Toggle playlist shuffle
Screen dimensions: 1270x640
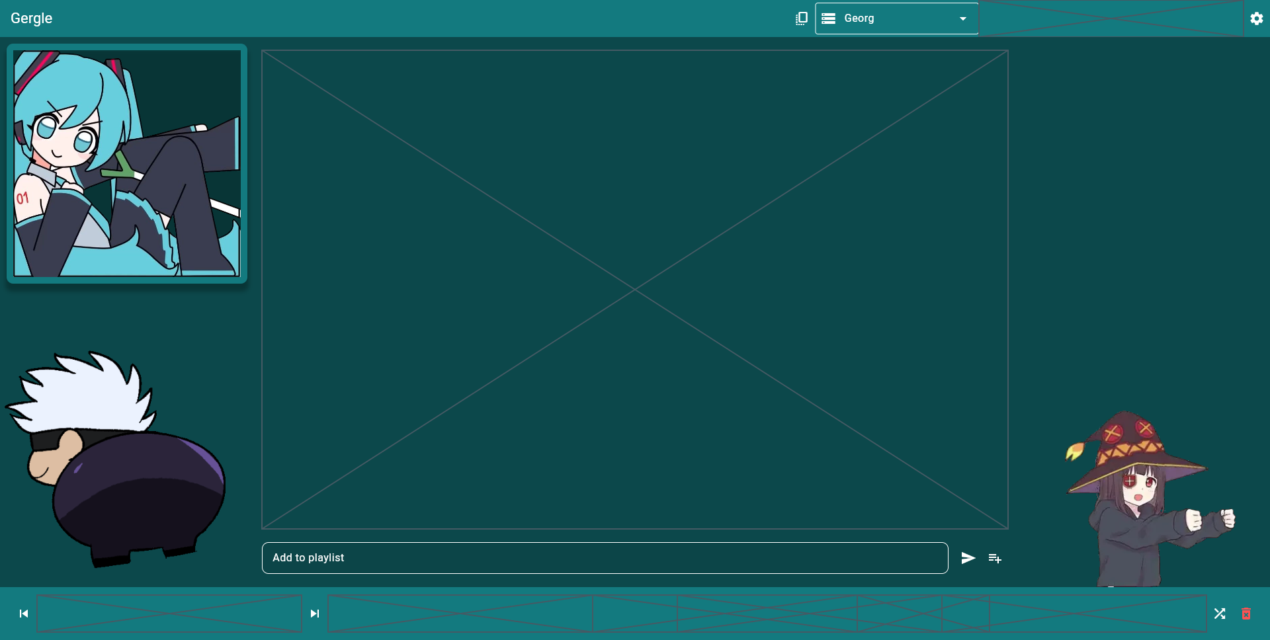(x=1220, y=614)
